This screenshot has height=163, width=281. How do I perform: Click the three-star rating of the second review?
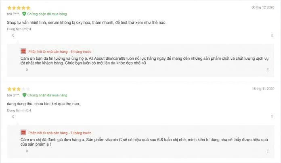pyautogui.click(x=19, y=89)
